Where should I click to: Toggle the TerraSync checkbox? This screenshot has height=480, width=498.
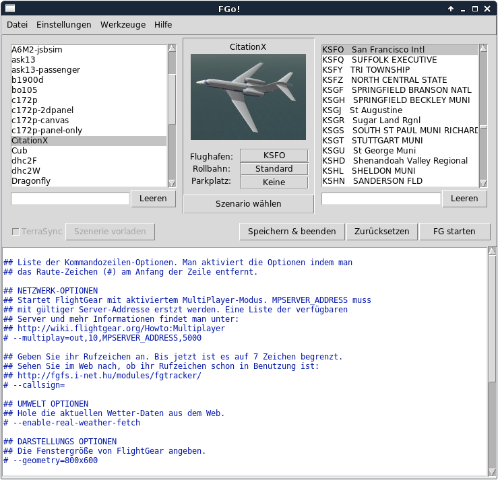point(15,232)
